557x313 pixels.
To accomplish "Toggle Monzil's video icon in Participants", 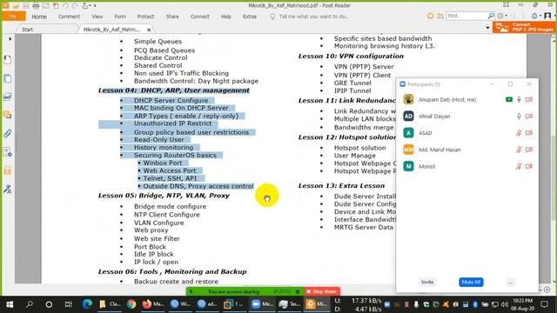I will pyautogui.click(x=529, y=166).
